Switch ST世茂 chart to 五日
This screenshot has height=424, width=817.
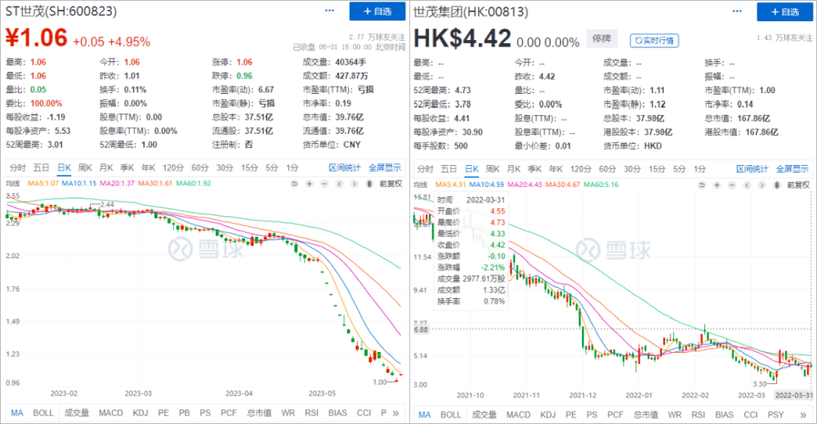41,167
